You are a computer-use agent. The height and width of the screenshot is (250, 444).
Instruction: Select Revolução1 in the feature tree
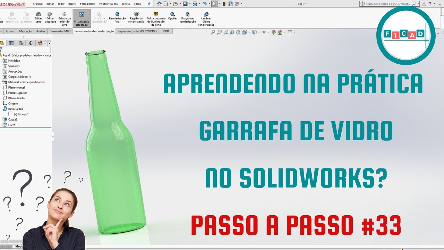point(16,109)
